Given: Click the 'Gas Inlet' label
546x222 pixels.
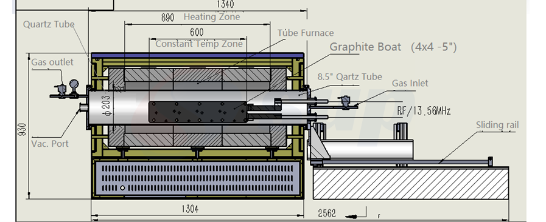Looking at the screenshot, I should [x=410, y=83].
